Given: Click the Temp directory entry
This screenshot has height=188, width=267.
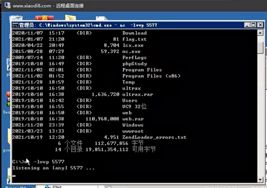Looking at the screenshot, I should [x=128, y=82].
